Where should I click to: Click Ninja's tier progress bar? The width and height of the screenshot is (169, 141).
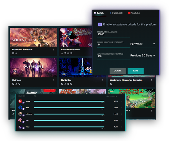(x=69, y=108)
